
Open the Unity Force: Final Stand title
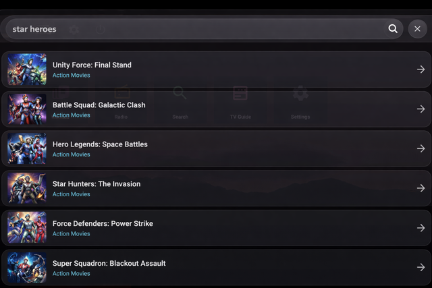pos(92,65)
